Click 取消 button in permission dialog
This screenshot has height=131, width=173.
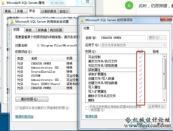160,124
